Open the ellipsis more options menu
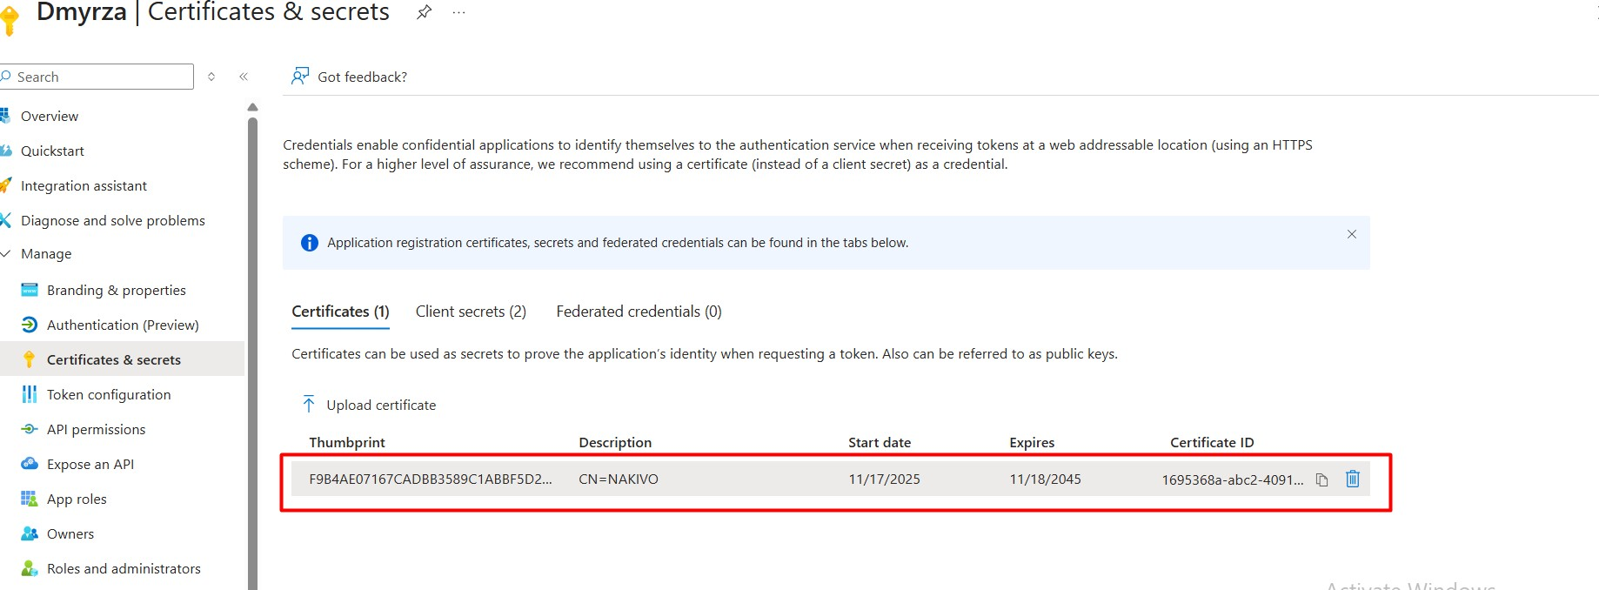The width and height of the screenshot is (1599, 590). 458,12
